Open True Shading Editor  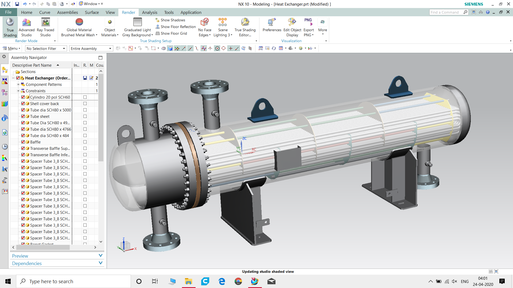(245, 27)
